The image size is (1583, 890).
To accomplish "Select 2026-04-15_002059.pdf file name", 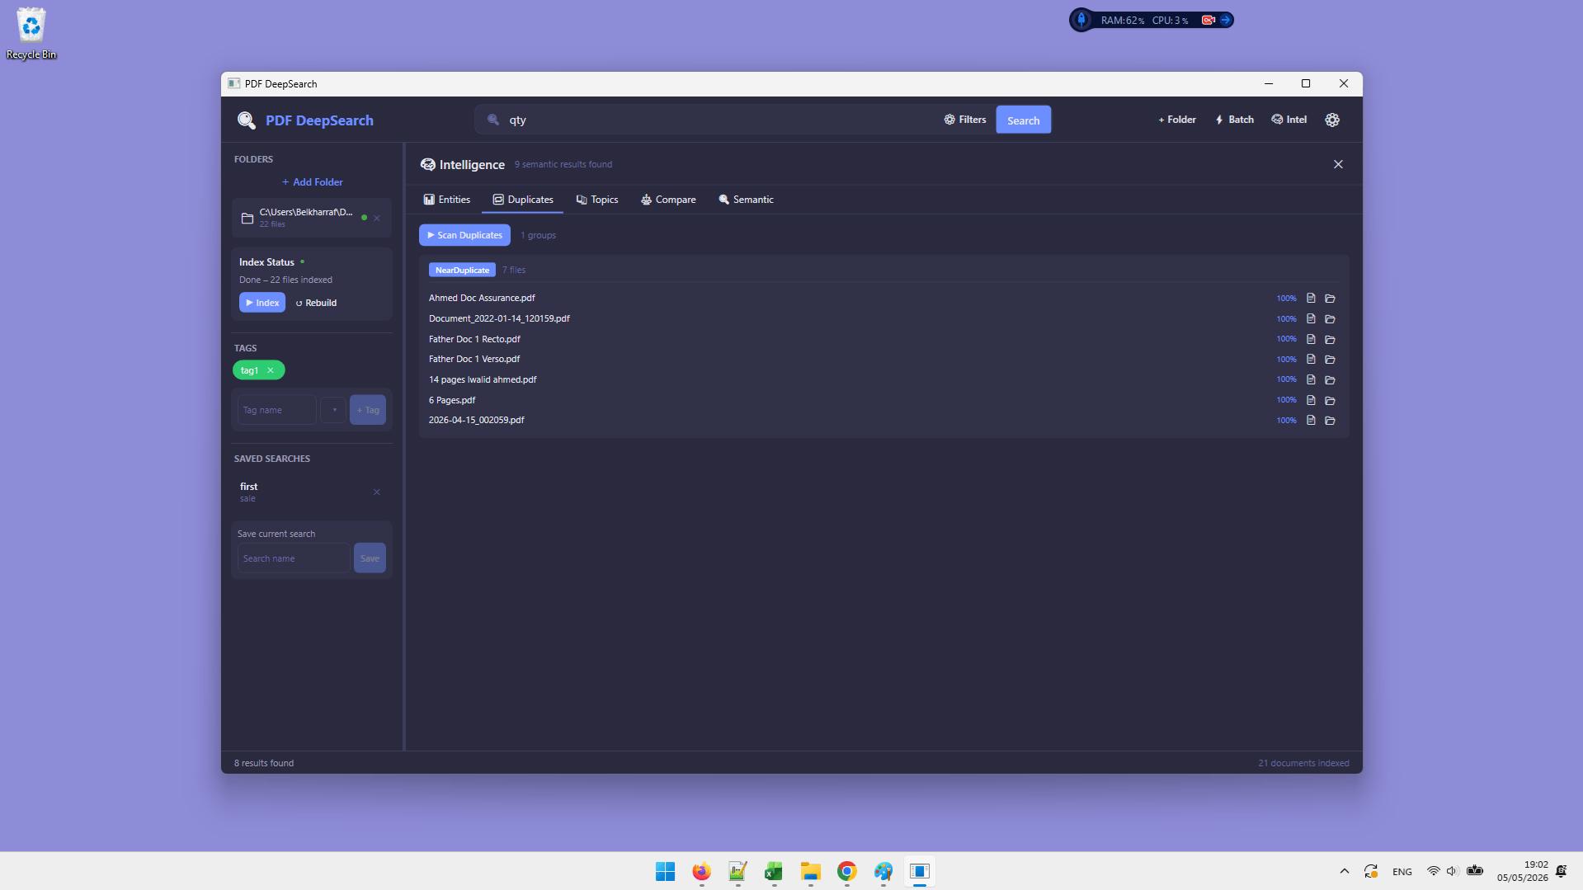I will [476, 420].
